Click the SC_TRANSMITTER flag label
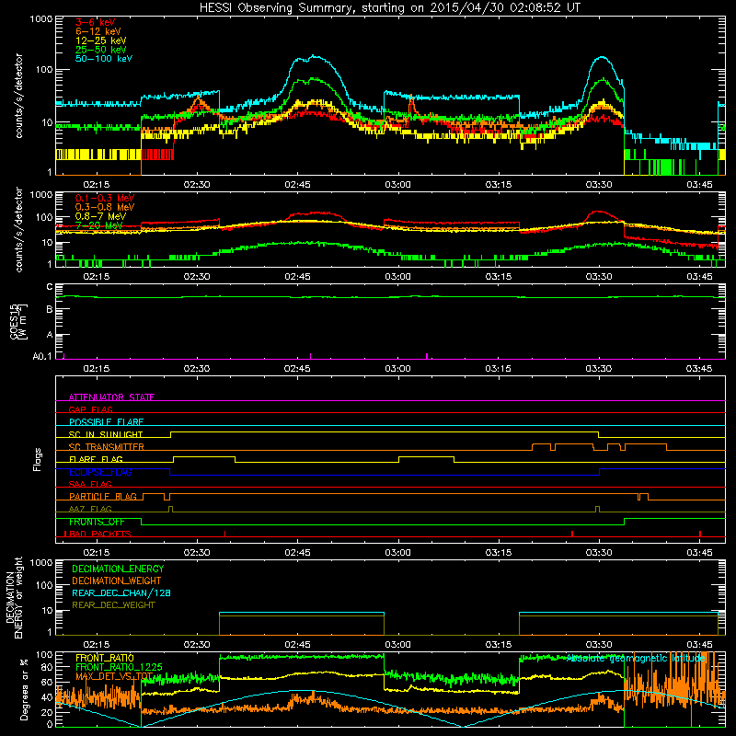The width and height of the screenshot is (736, 736). (x=106, y=447)
